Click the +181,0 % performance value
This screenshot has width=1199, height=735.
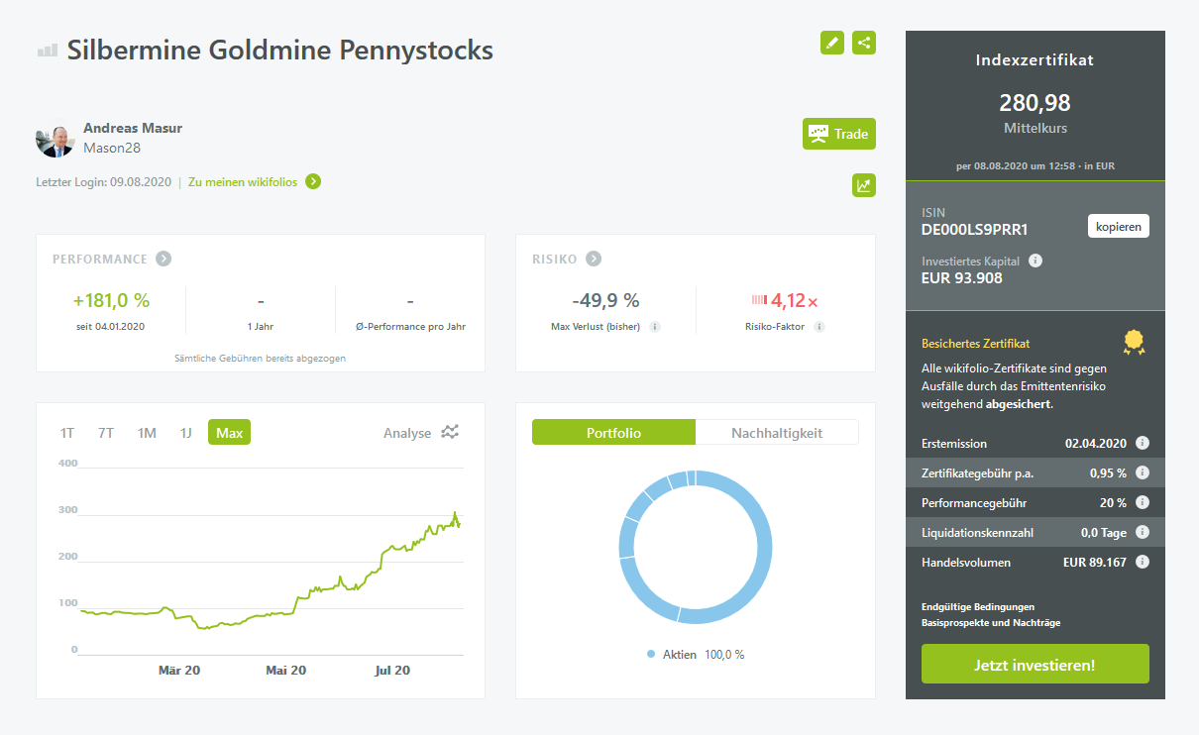coord(111,300)
